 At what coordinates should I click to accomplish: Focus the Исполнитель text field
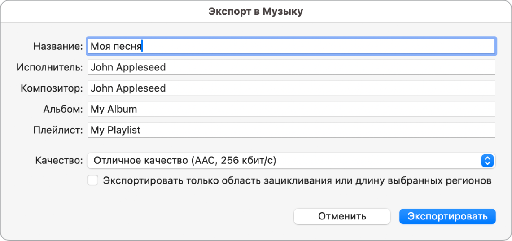291,67
